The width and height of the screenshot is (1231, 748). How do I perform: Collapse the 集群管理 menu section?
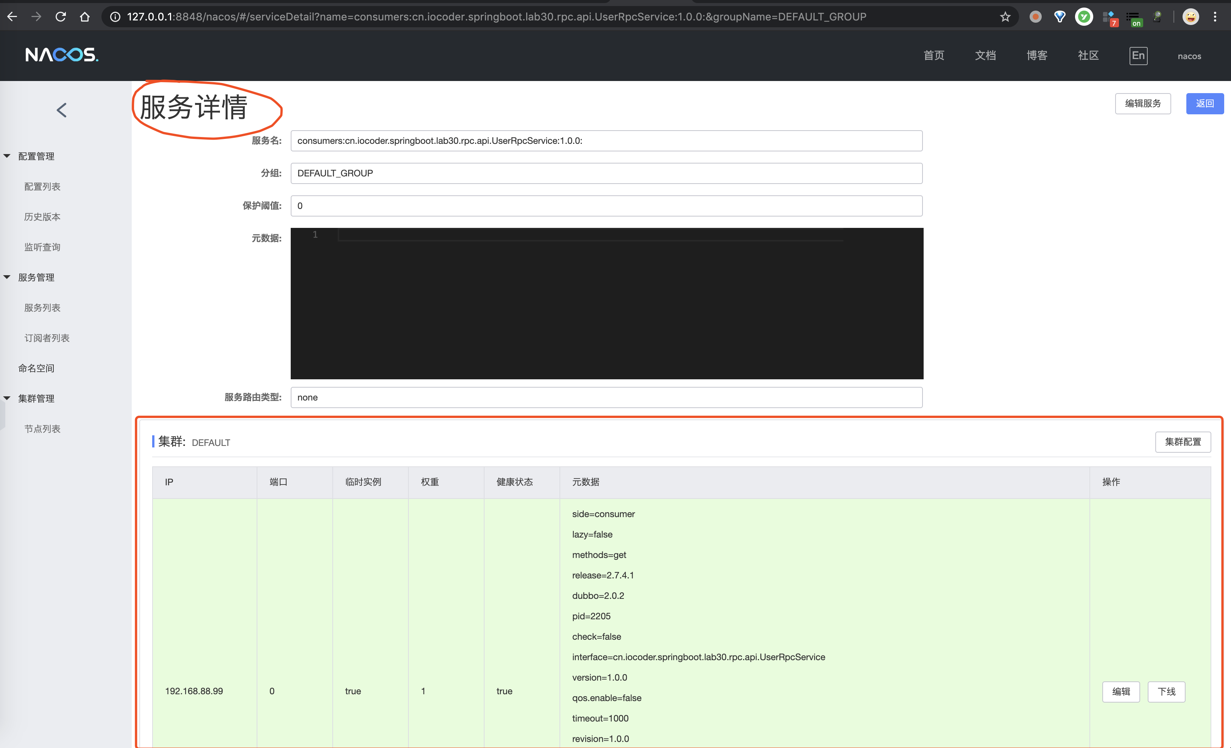tap(7, 398)
